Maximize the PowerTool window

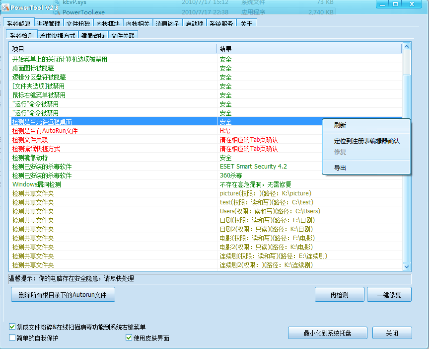pyautogui.click(x=395, y=4)
